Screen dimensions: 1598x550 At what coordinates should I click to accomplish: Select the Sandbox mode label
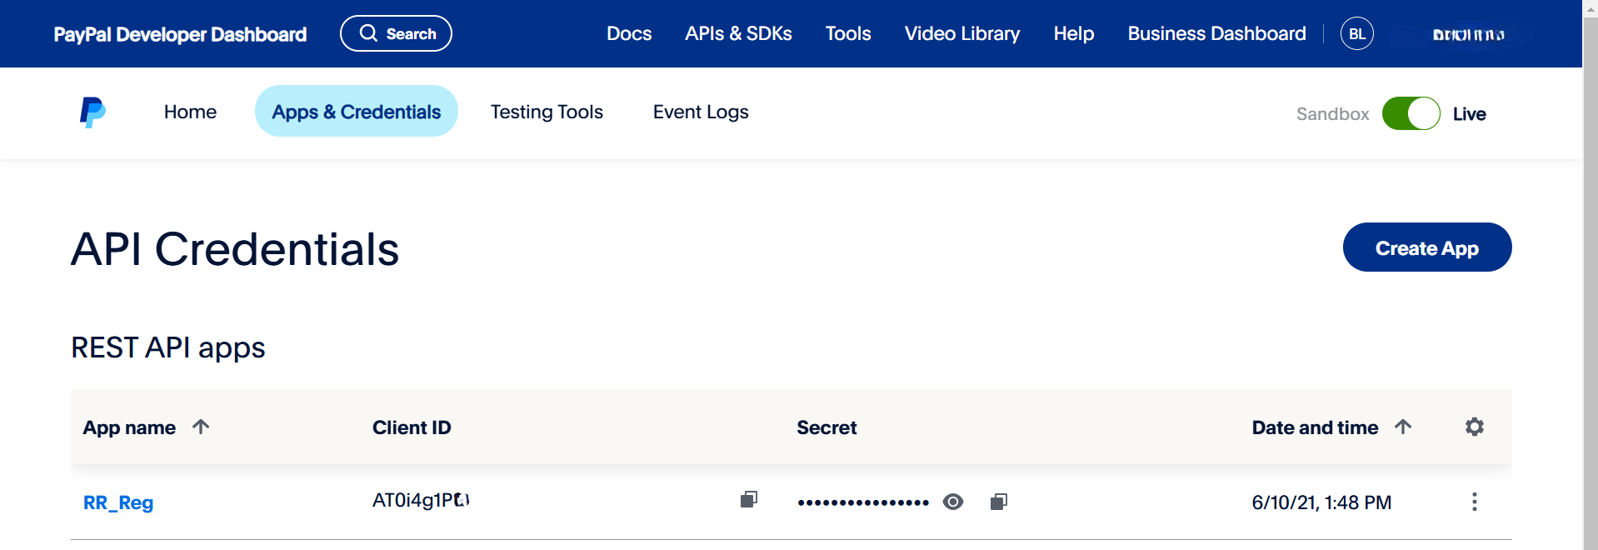coord(1332,114)
